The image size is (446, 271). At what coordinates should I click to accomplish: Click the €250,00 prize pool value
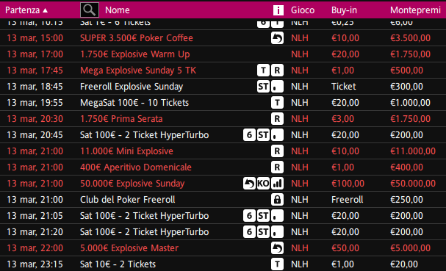coord(406,200)
